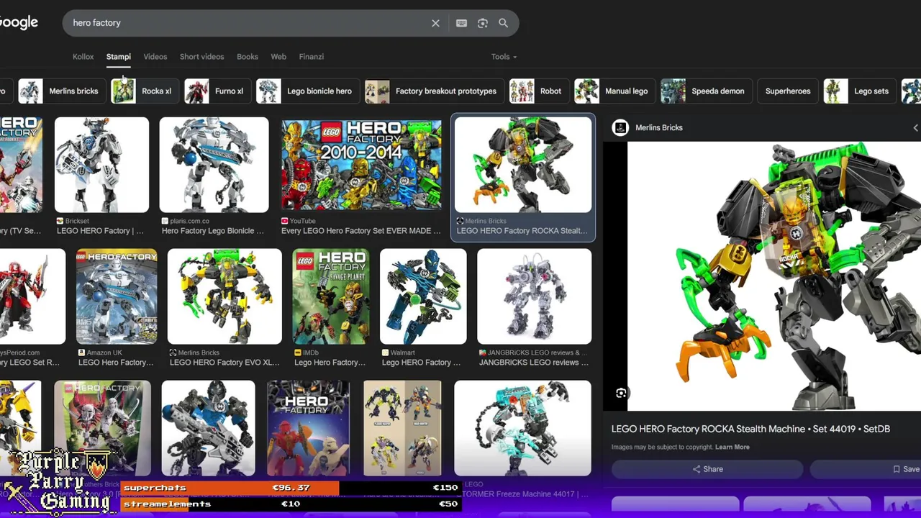
Task: Click the Every LEGO Hero Factory Set EVER MADE caption
Action: [361, 231]
